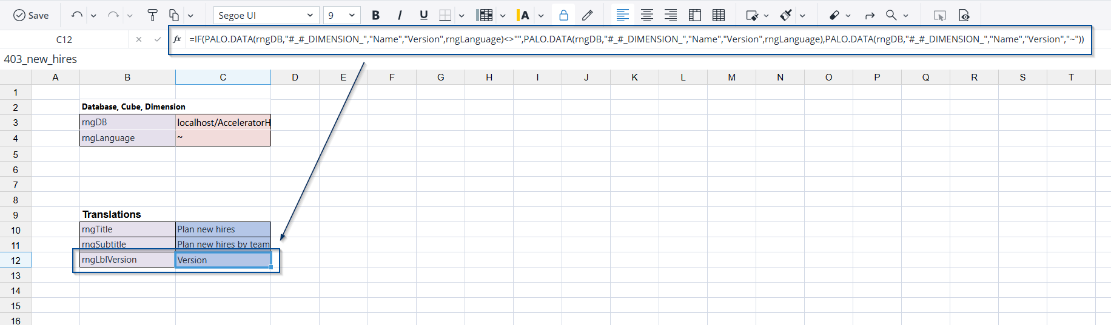Click the magnifier search icon
Image resolution: width=1111 pixels, height=325 pixels.
(x=891, y=15)
